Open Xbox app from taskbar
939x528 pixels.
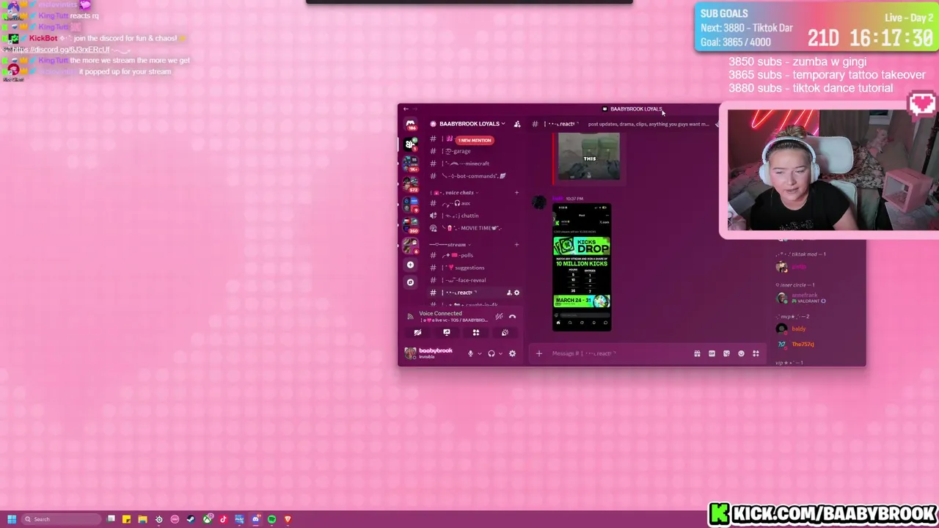click(x=207, y=519)
